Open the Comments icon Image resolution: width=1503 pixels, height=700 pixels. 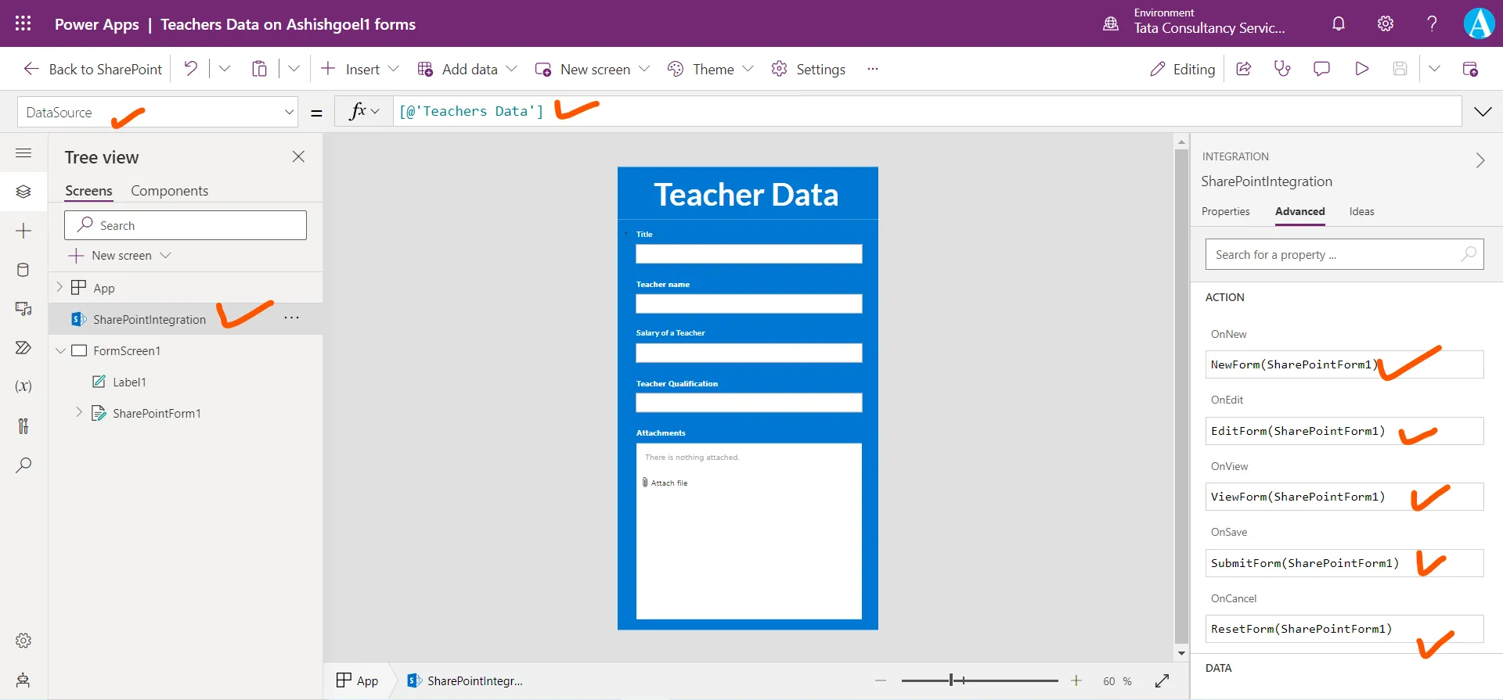1321,69
